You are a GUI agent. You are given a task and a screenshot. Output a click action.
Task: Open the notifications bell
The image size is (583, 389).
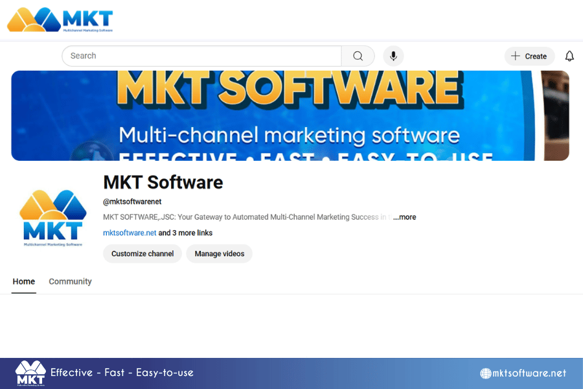point(569,56)
